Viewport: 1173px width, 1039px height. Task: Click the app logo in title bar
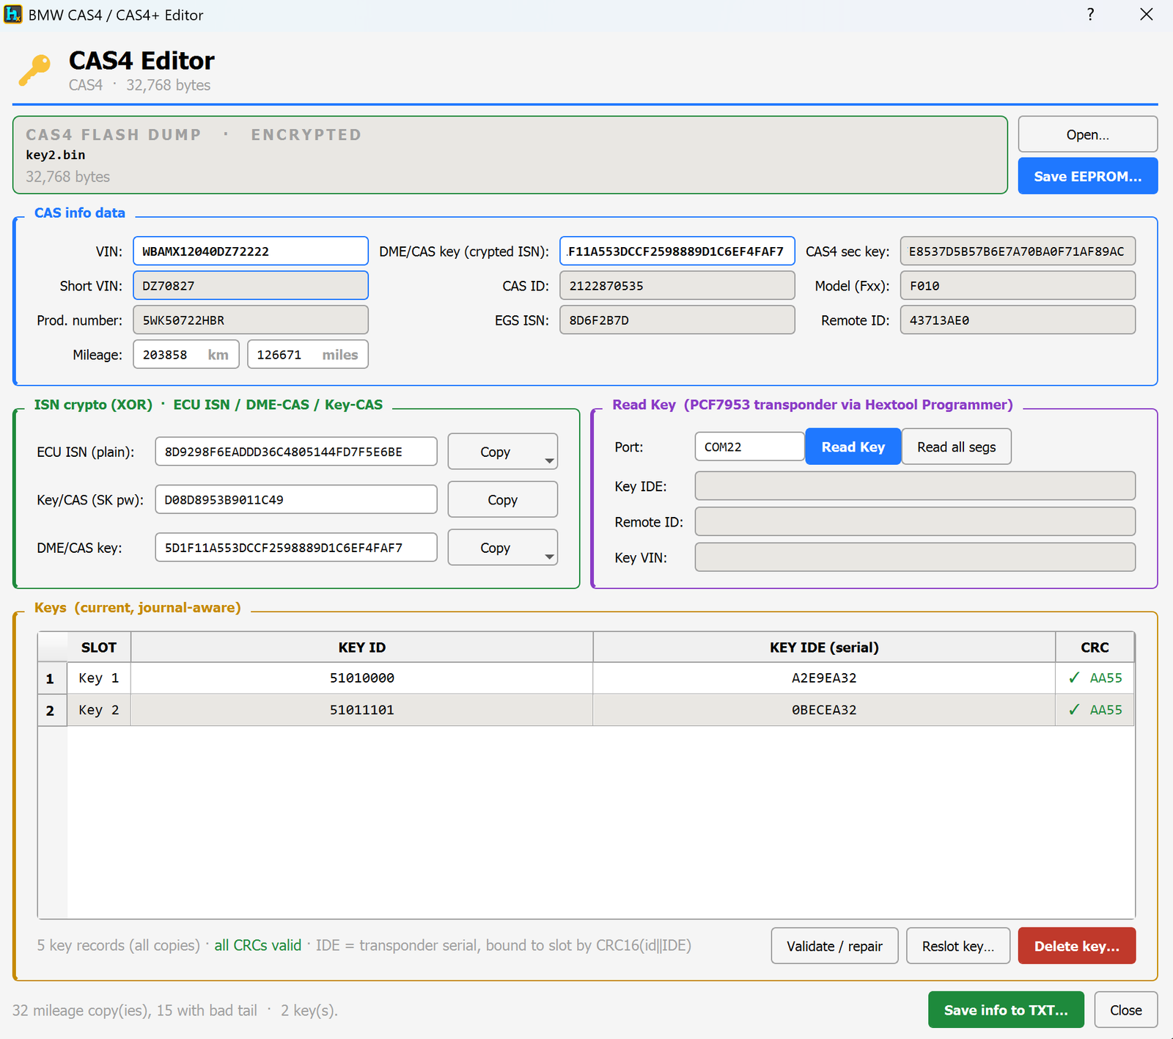[12, 15]
